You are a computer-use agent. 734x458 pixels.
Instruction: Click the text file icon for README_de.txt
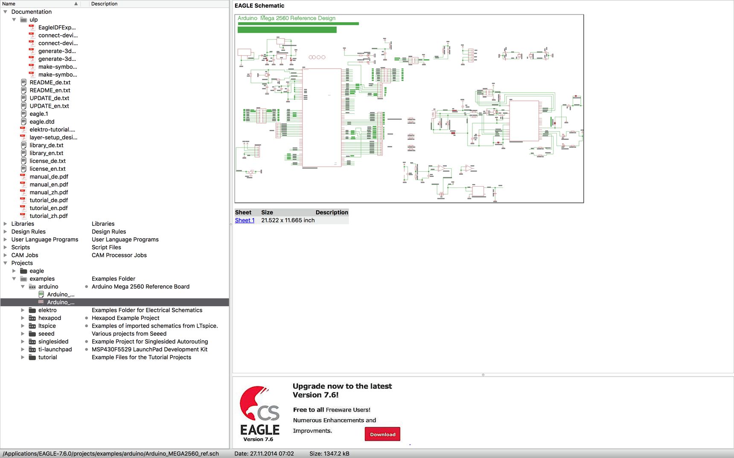point(24,82)
